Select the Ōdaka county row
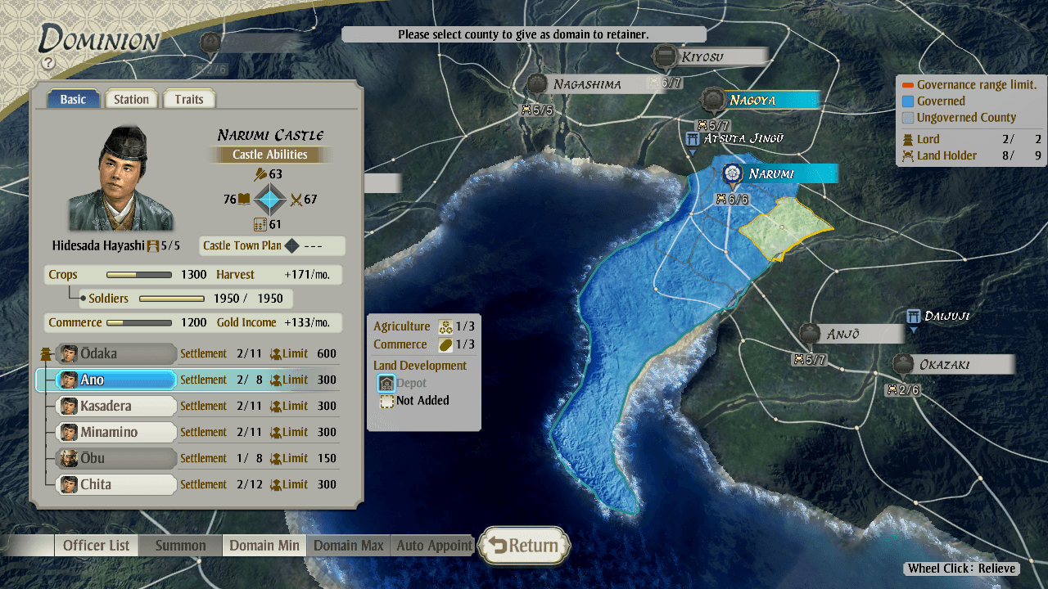This screenshot has width=1048, height=589. pyautogui.click(x=115, y=353)
